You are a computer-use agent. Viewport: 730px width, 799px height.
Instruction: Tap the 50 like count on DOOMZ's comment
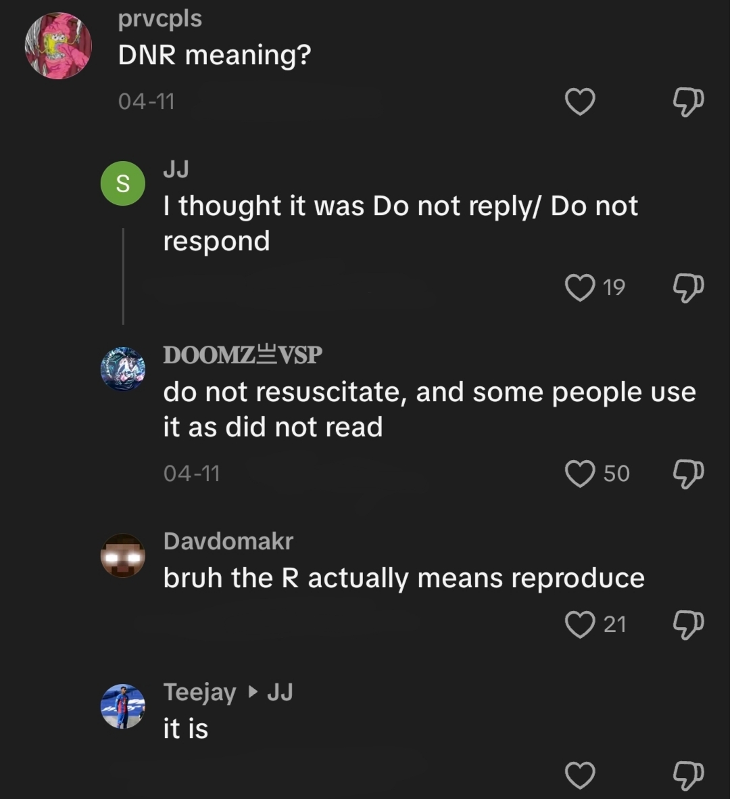[615, 474]
